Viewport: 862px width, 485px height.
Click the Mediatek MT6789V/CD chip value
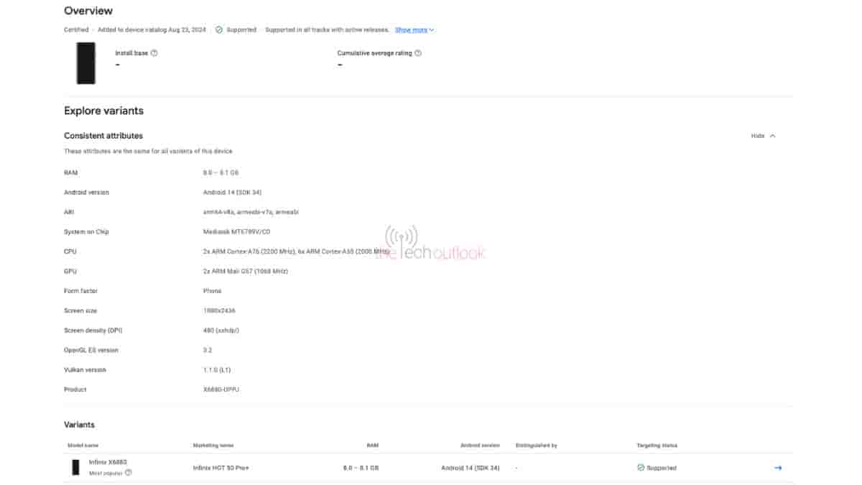(x=237, y=231)
